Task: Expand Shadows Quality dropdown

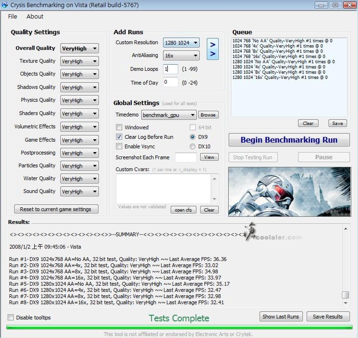Action: pos(79,87)
